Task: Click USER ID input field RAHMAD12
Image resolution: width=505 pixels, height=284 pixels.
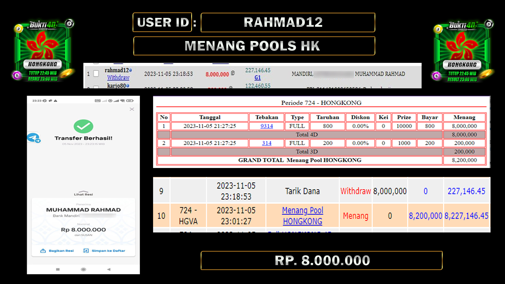Action: [287, 22]
